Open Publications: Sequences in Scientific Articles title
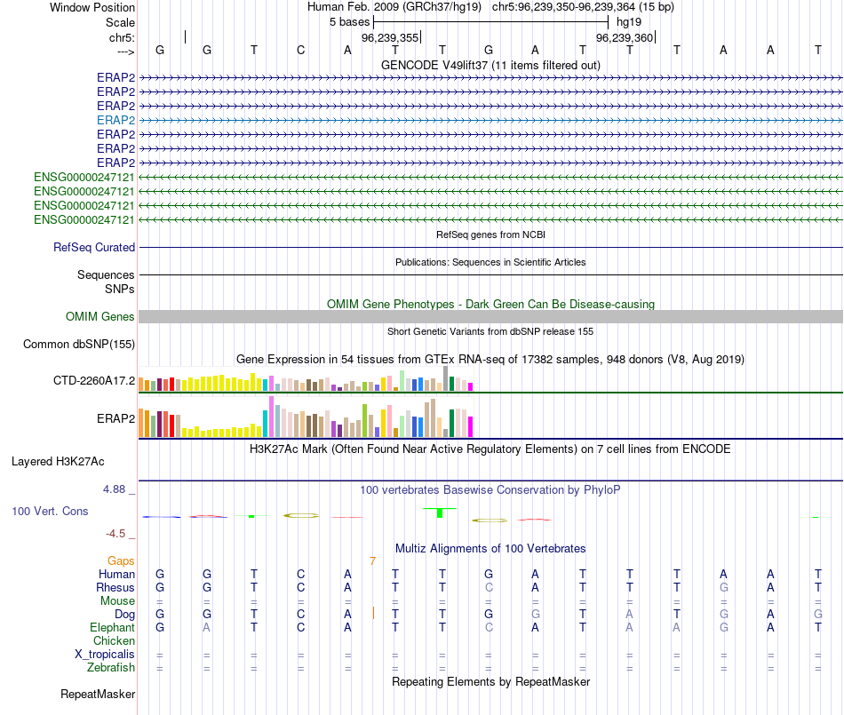This screenshot has height=715, width=844. point(490,262)
